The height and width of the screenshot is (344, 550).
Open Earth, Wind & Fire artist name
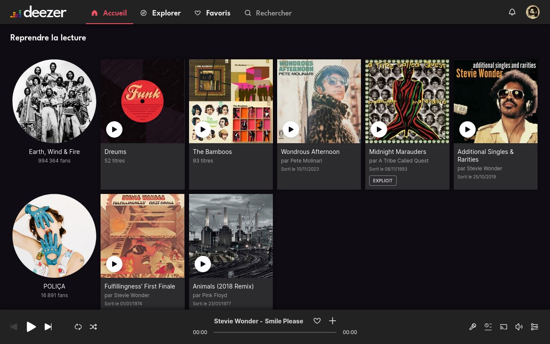pyautogui.click(x=54, y=152)
